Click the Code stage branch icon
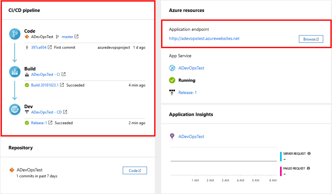The height and width of the screenshot is (194, 332). 14,34
